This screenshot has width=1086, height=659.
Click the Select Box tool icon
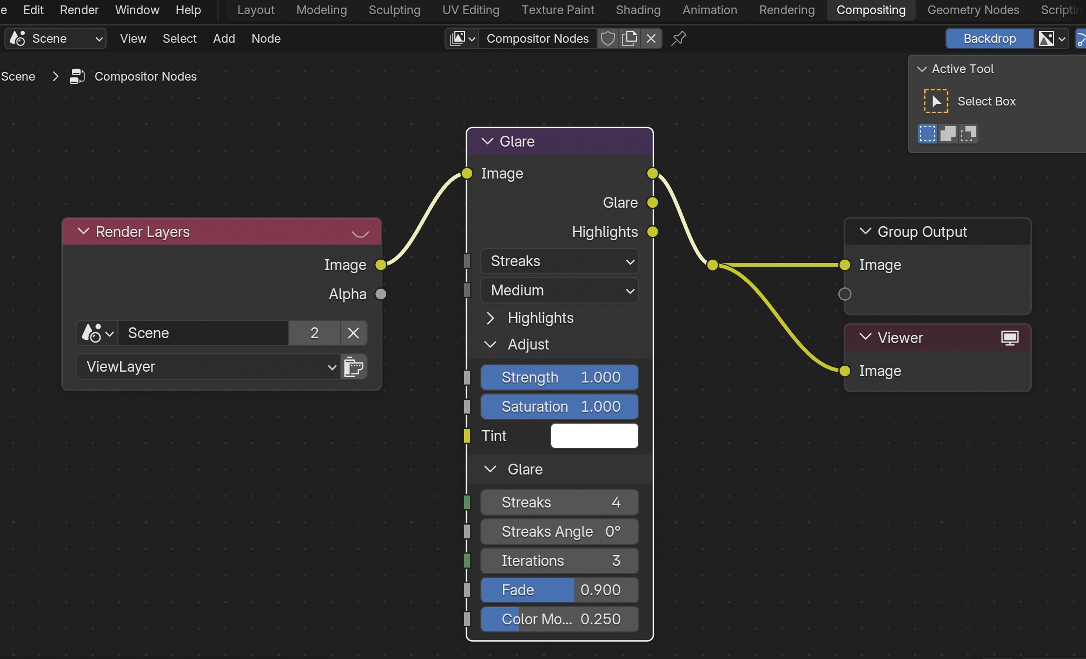936,101
